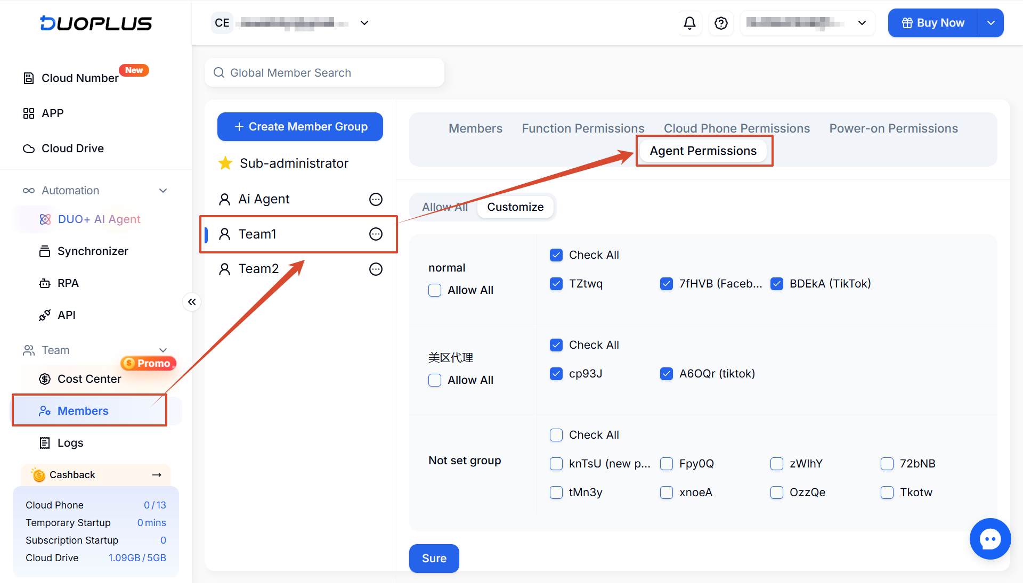Switch to Cloud Phone Permissions tab

coord(736,128)
